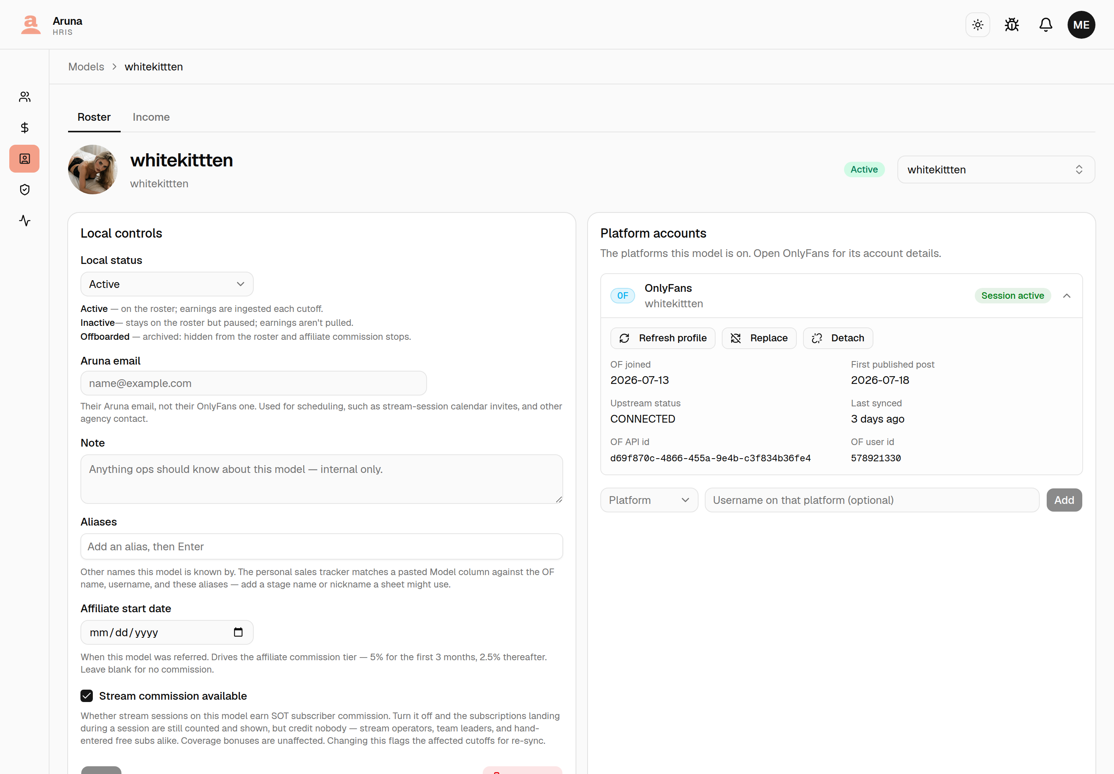The height and width of the screenshot is (774, 1114).
Task: Click the Replace button
Action: (x=759, y=338)
